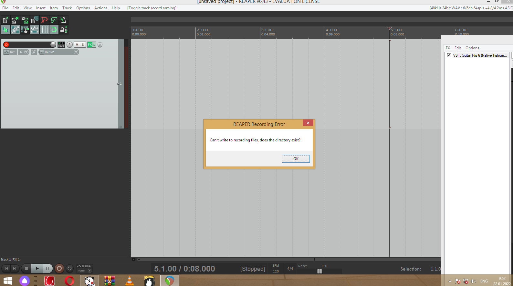The height and width of the screenshot is (286, 513).
Task: Open Windows Start button
Action: (x=8, y=281)
